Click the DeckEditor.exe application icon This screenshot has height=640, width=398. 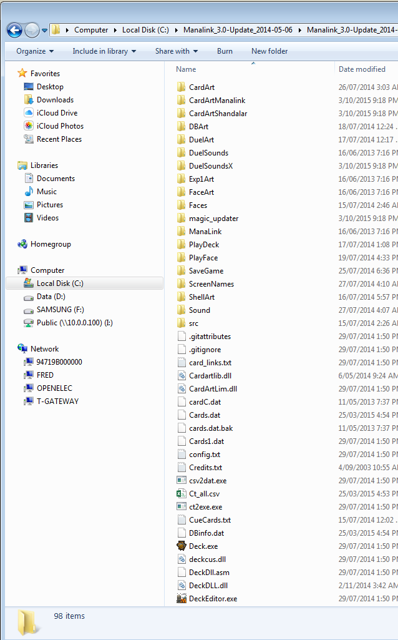pyautogui.click(x=182, y=598)
